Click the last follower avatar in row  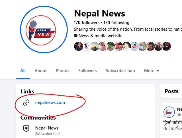[167, 46]
